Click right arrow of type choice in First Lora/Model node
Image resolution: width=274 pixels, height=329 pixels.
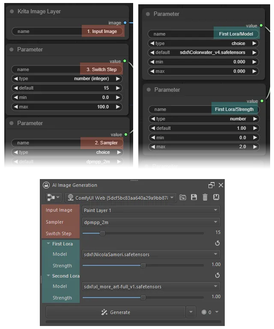254,43
